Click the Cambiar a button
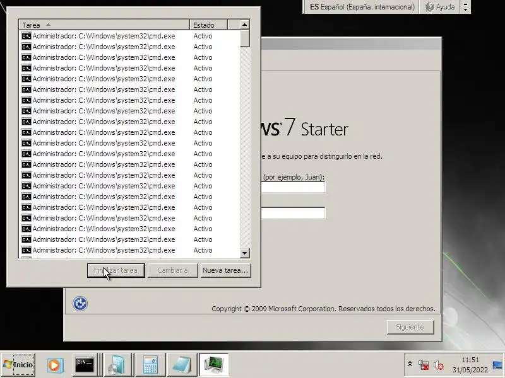505x378 pixels. 172,270
